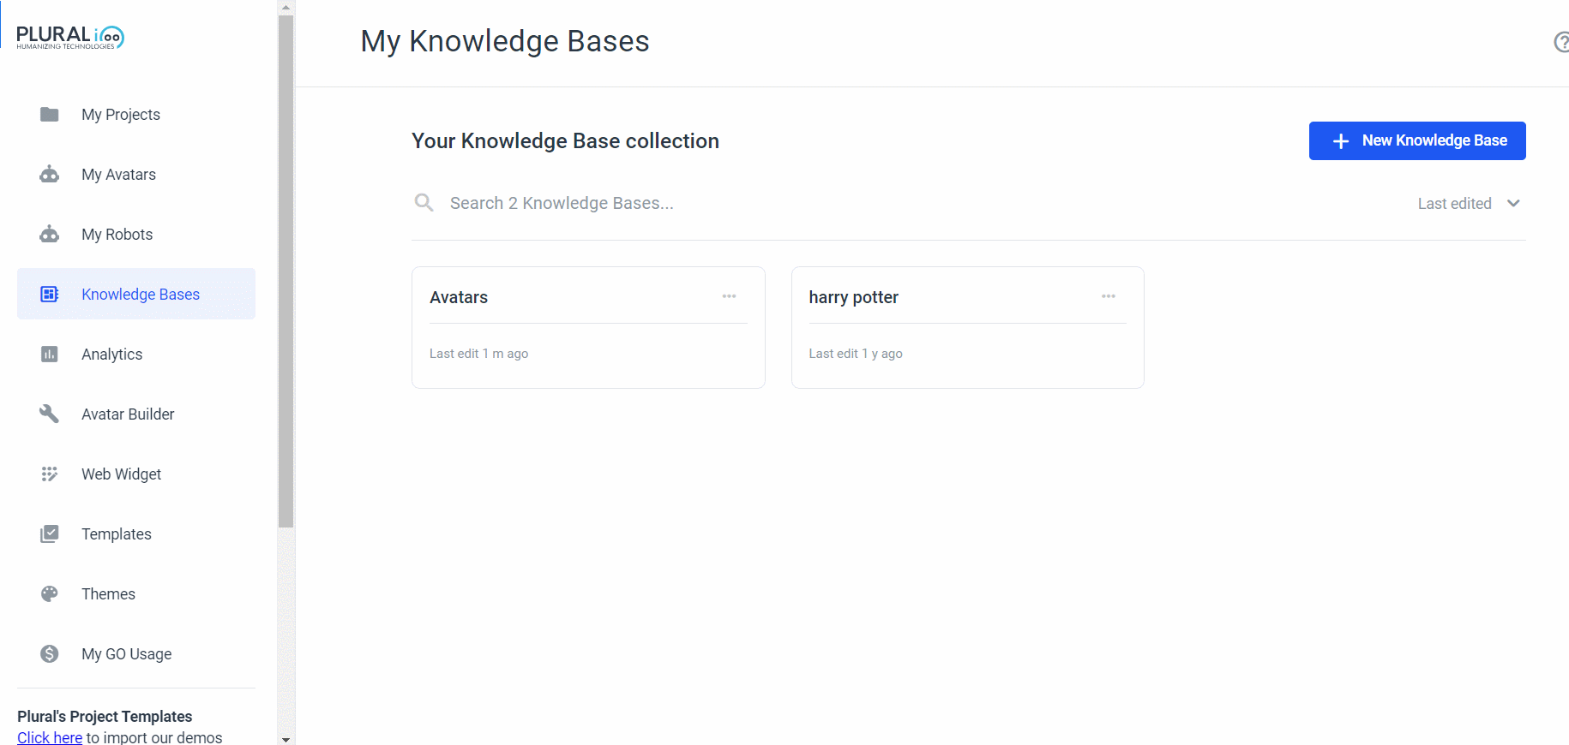Open the harry potter card options menu
The height and width of the screenshot is (745, 1569).
pyautogui.click(x=1109, y=296)
